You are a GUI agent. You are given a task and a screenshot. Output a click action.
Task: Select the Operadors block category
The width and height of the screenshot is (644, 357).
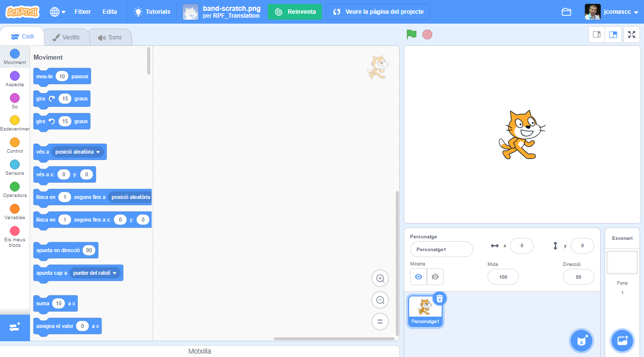pyautogui.click(x=14, y=190)
